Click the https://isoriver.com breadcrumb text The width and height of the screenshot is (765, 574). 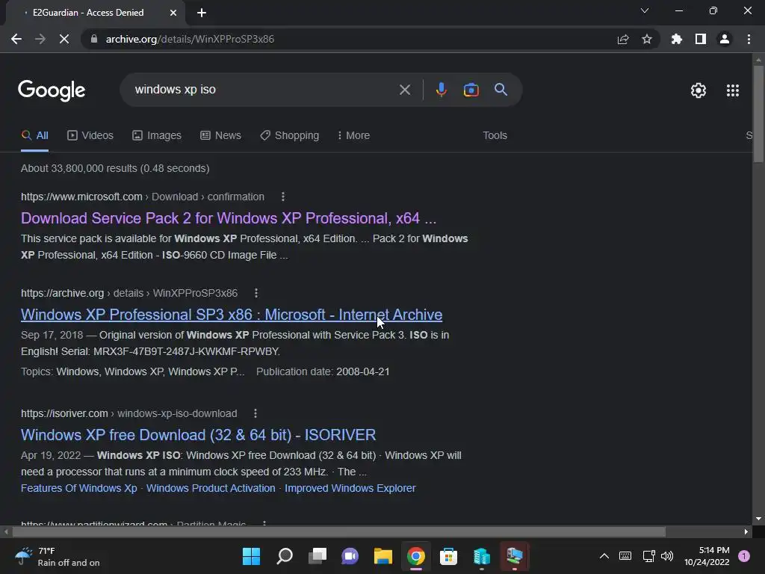tap(64, 413)
